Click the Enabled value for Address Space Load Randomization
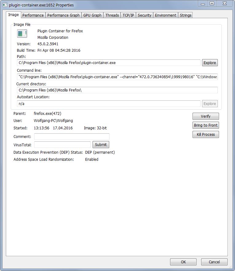The width and height of the screenshot is (235, 271). (92, 159)
